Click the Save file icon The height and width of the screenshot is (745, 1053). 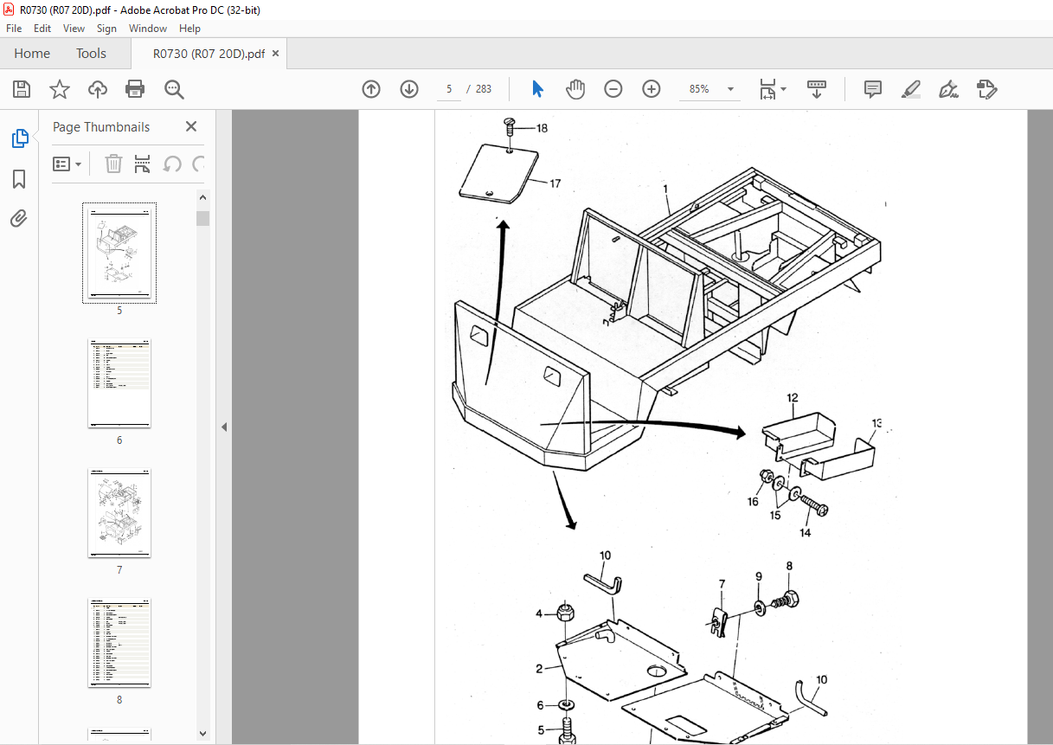[x=22, y=89]
